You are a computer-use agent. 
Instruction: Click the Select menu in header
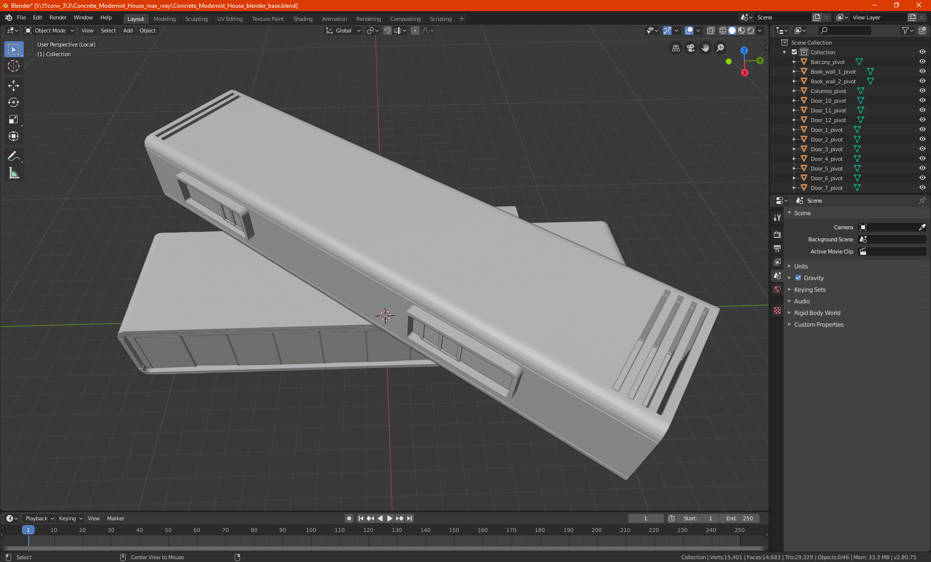point(109,31)
